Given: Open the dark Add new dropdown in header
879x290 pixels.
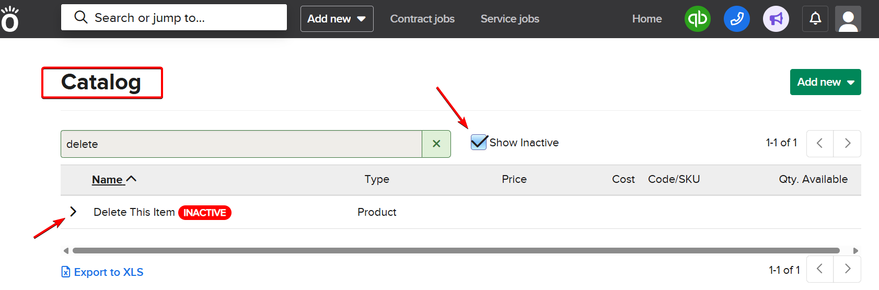Looking at the screenshot, I should point(337,19).
